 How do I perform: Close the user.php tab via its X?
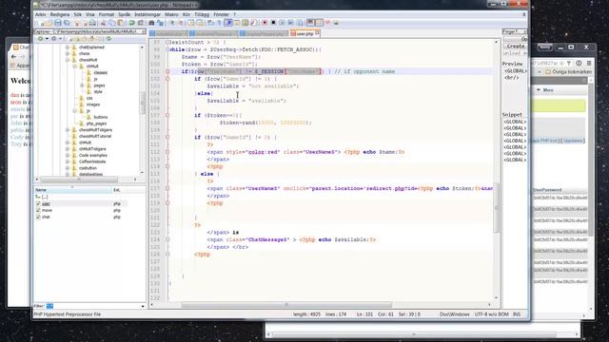(317, 33)
